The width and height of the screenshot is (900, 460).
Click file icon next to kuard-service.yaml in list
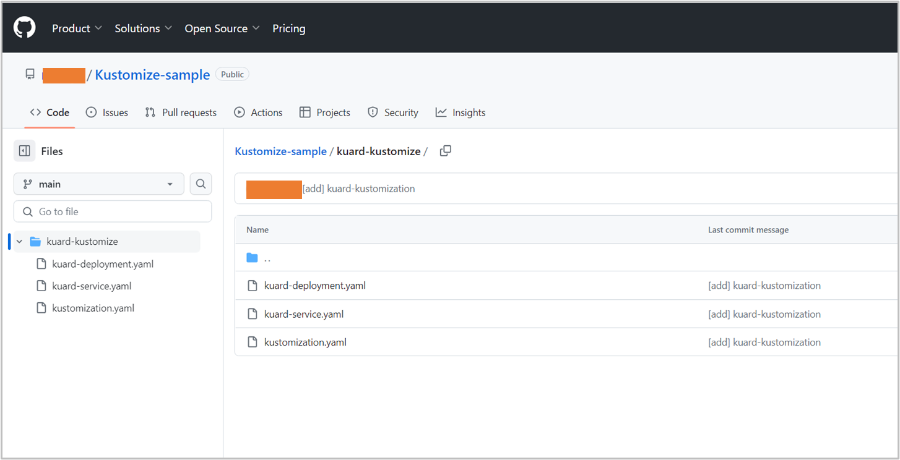coord(252,314)
